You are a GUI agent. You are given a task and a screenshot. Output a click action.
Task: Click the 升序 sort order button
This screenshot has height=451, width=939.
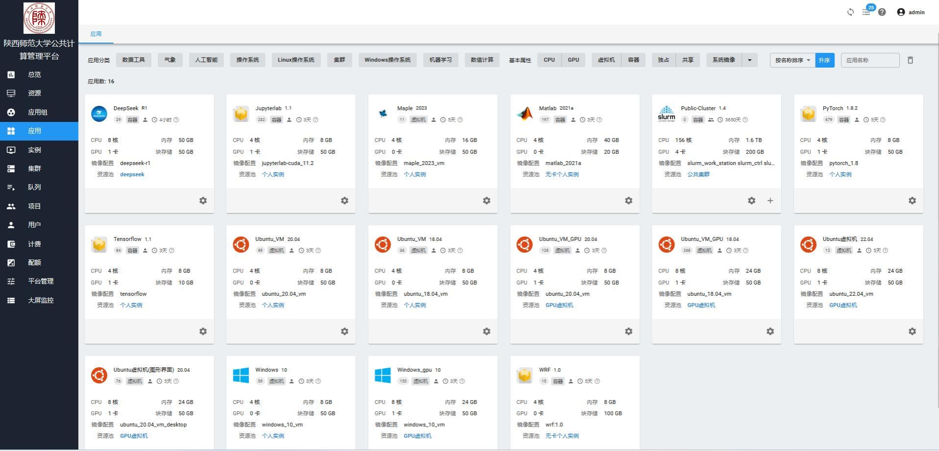824,60
